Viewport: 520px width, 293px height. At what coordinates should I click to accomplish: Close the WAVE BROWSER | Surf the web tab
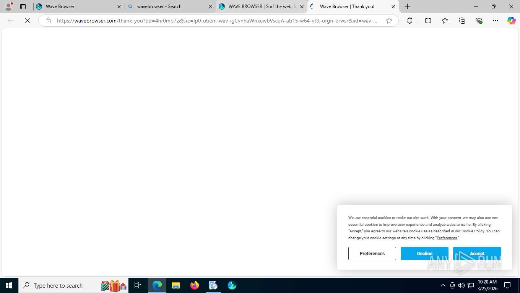302,6
